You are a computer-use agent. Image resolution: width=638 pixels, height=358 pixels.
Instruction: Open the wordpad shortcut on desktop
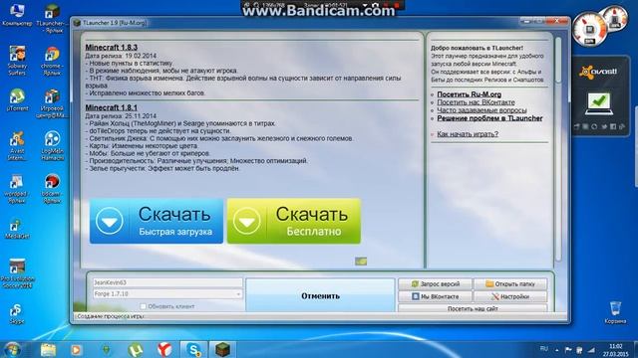pos(17,189)
